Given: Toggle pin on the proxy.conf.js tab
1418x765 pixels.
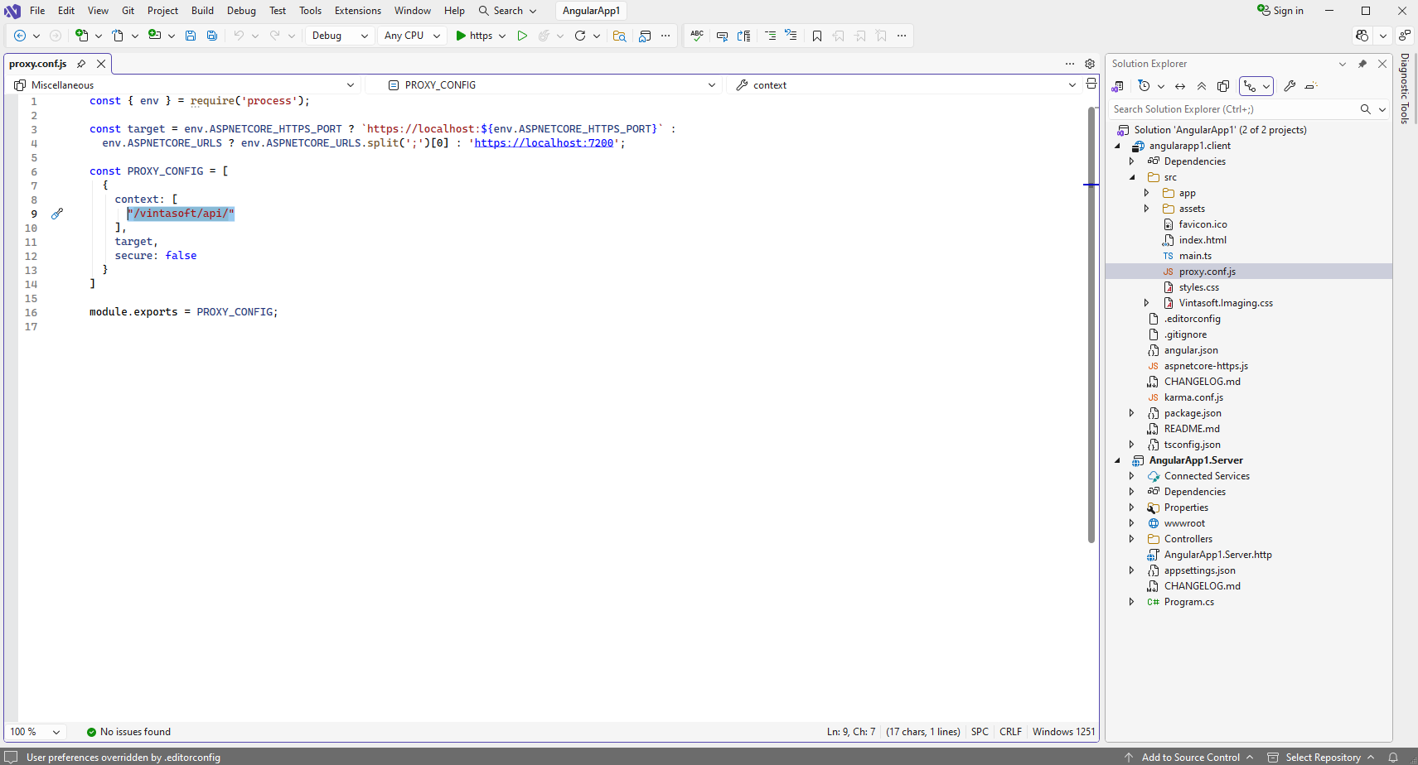Looking at the screenshot, I should [81, 64].
